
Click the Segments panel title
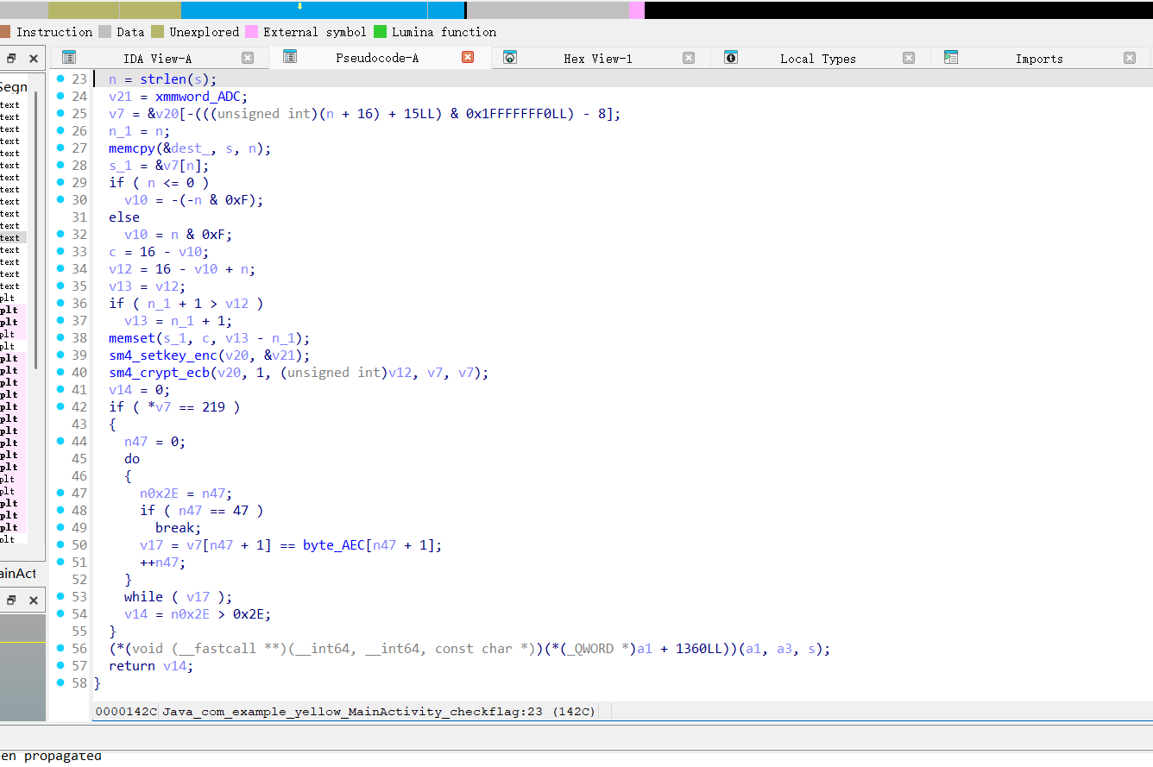tap(14, 87)
